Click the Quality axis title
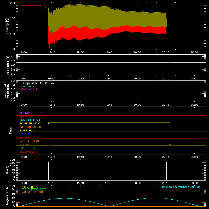The height and width of the screenshot is (209, 209). tap(7, 170)
